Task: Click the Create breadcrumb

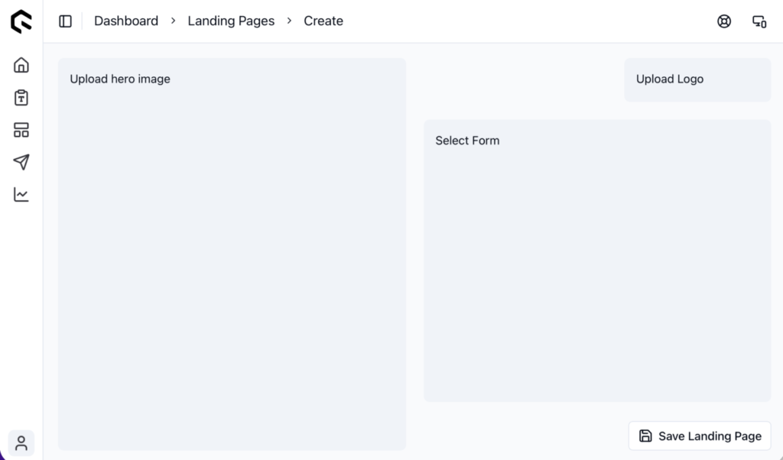Action: [x=323, y=21]
